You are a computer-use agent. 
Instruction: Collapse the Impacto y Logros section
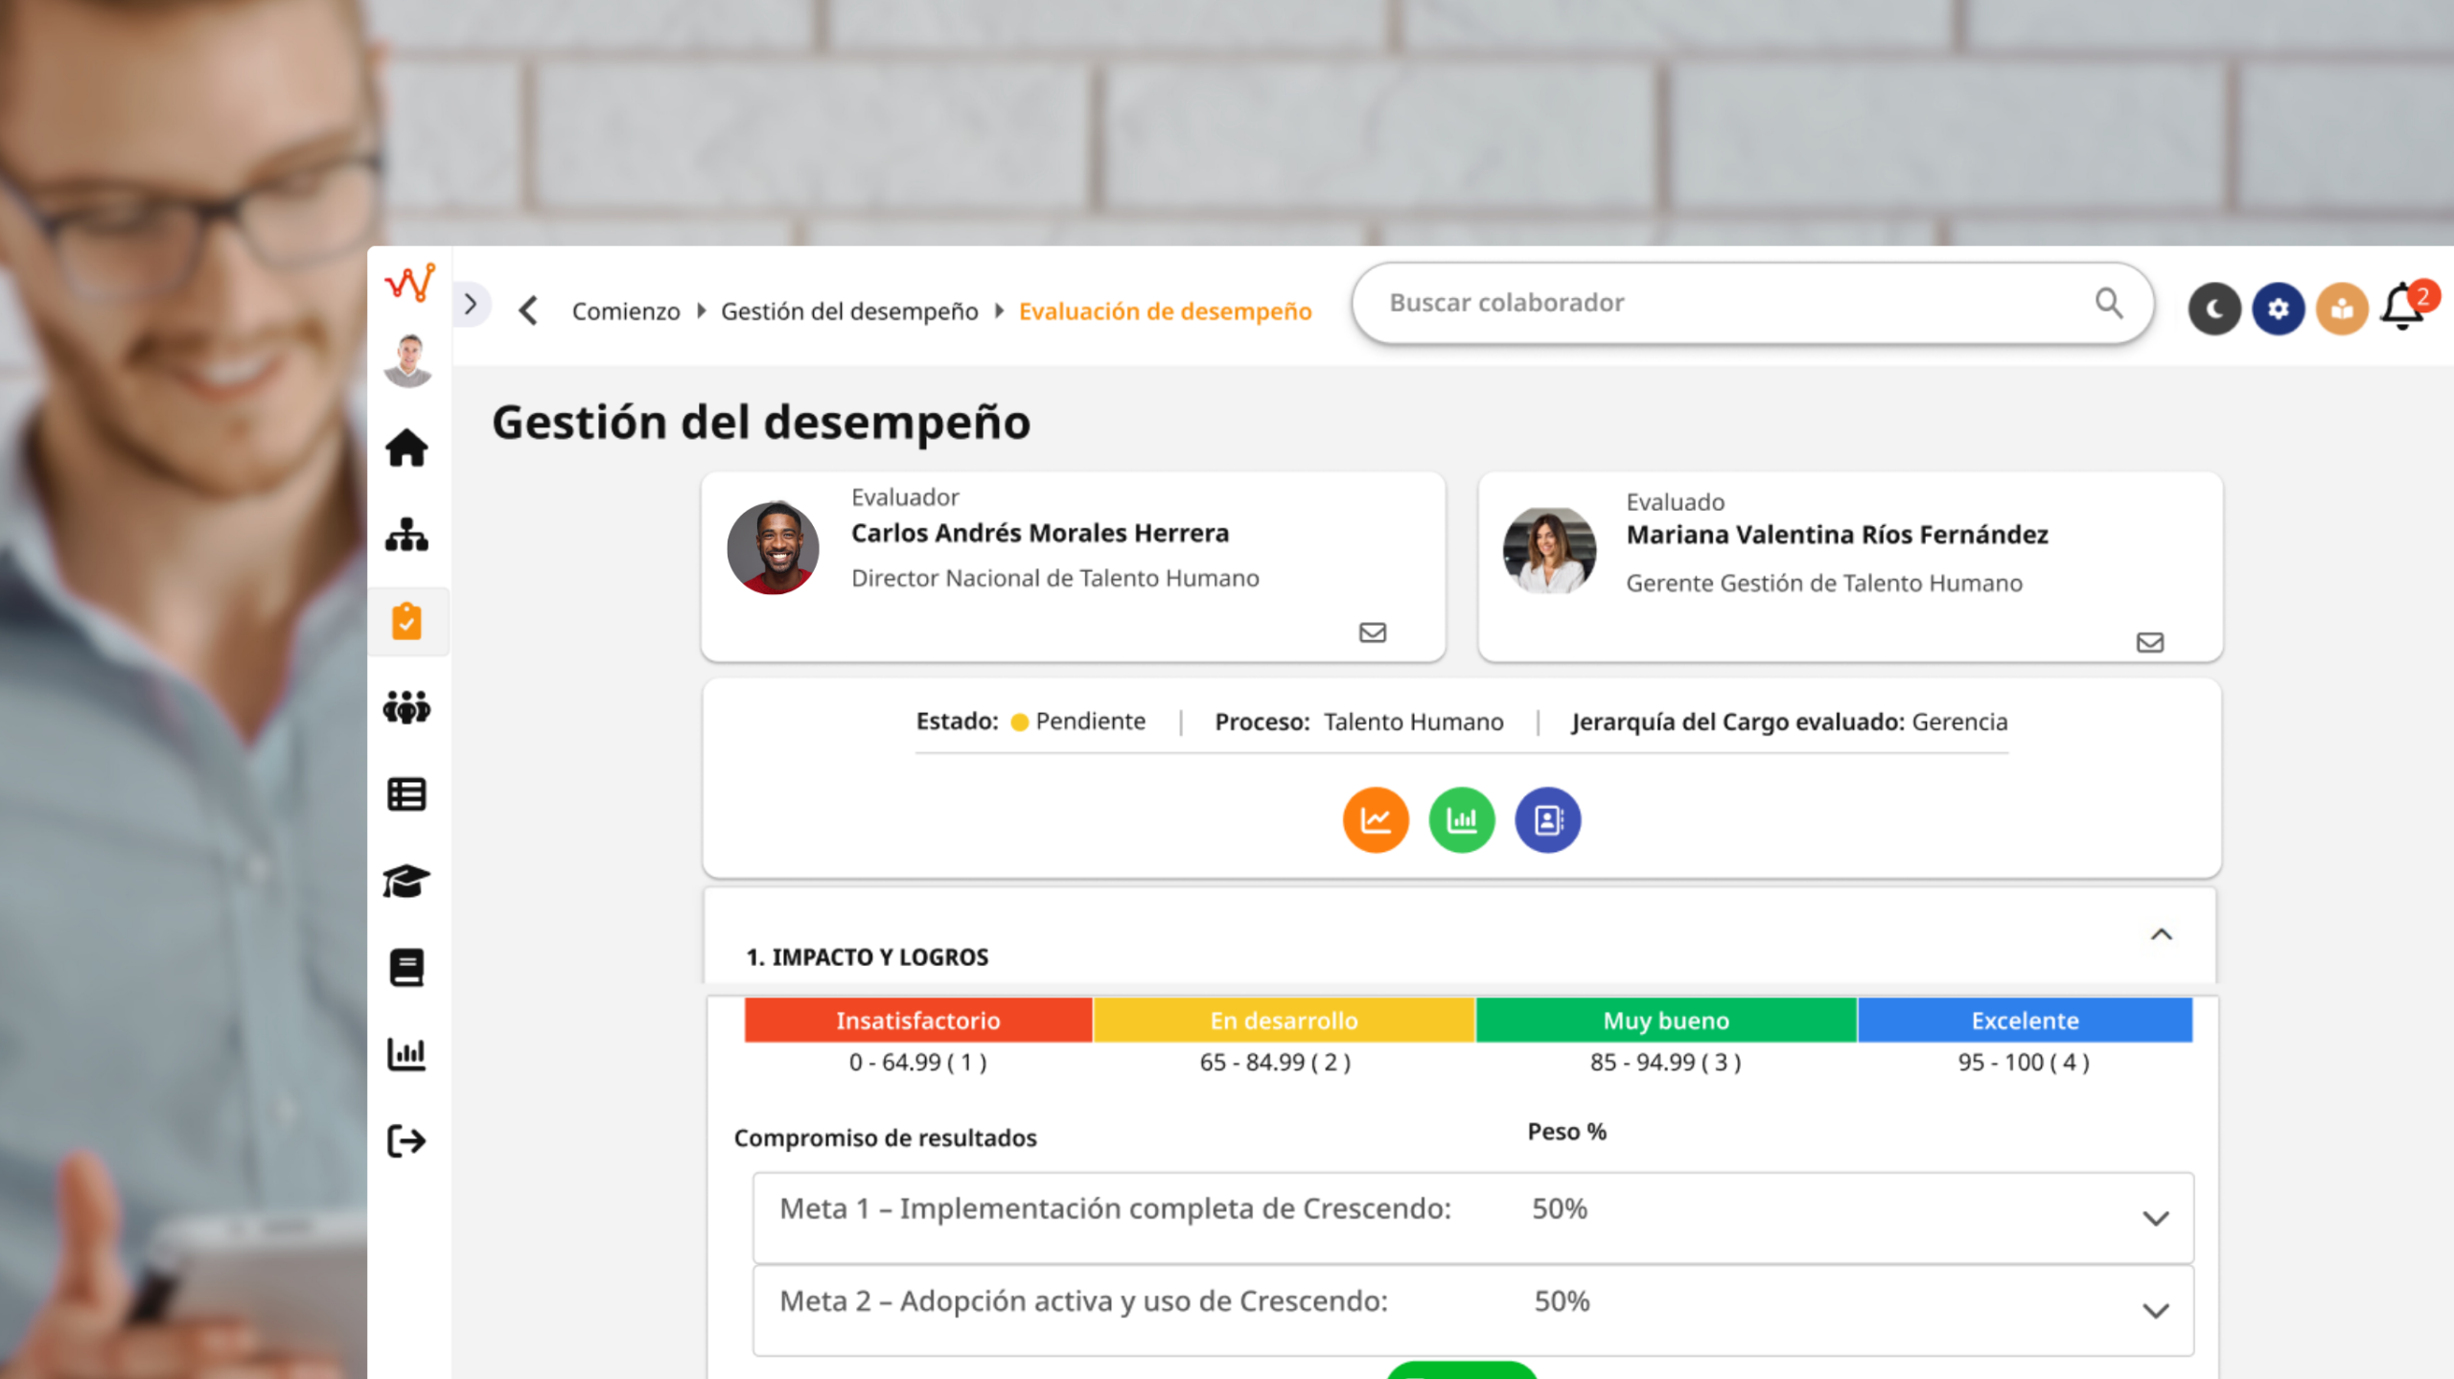pos(2161,934)
